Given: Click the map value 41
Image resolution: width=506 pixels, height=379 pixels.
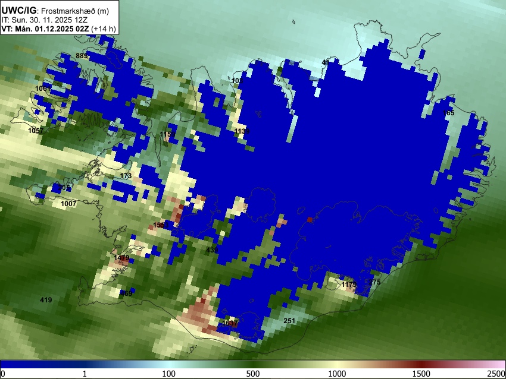Looking at the screenshot, I should coord(326,62).
